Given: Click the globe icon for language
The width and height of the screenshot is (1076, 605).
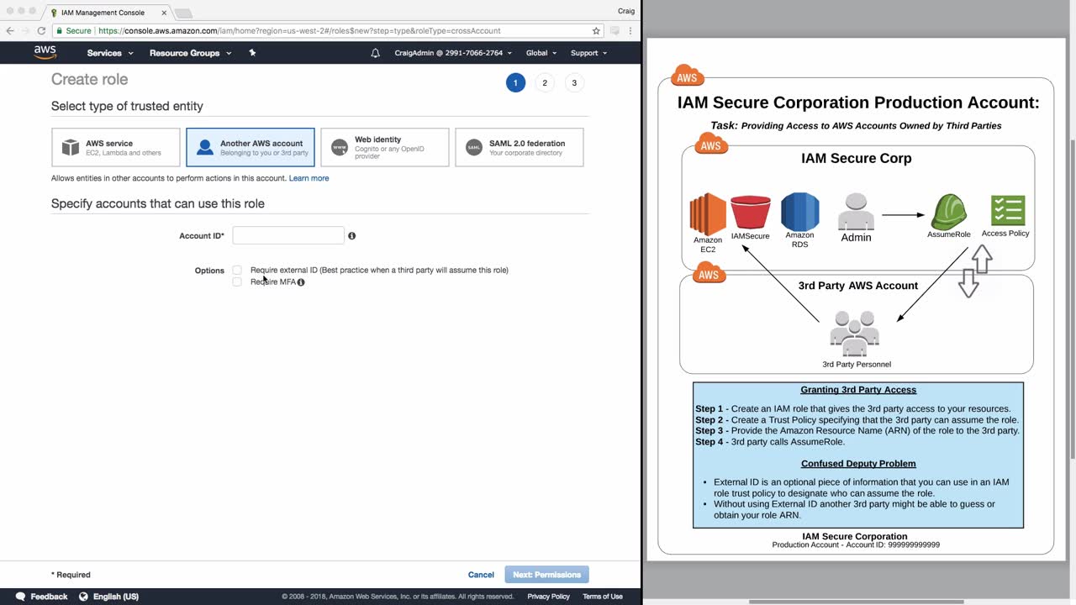Looking at the screenshot, I should pos(83,597).
